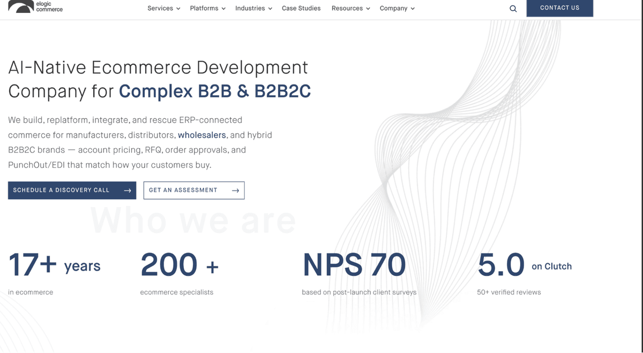
Task: Open the Resources menu item
Action: (351, 9)
